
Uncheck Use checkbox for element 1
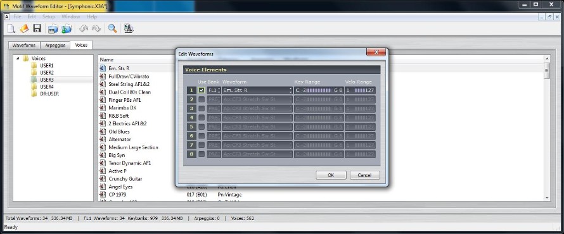(x=202, y=90)
